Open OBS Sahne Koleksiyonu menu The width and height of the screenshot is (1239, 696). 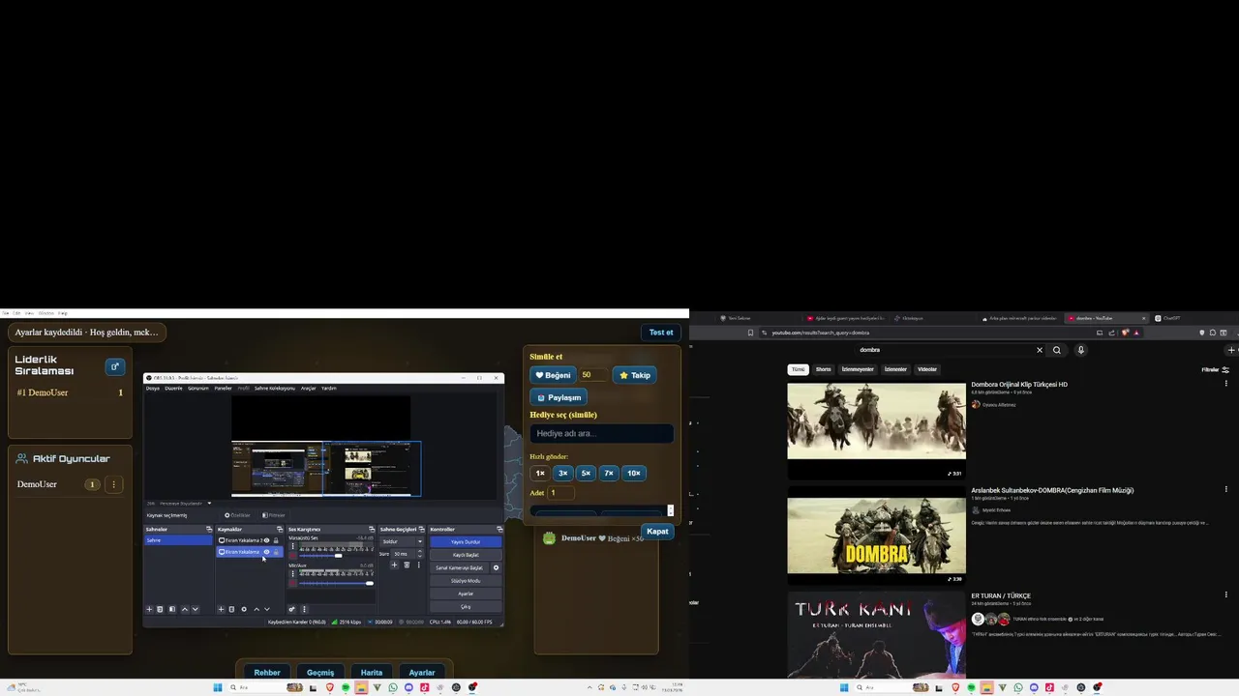(x=275, y=388)
